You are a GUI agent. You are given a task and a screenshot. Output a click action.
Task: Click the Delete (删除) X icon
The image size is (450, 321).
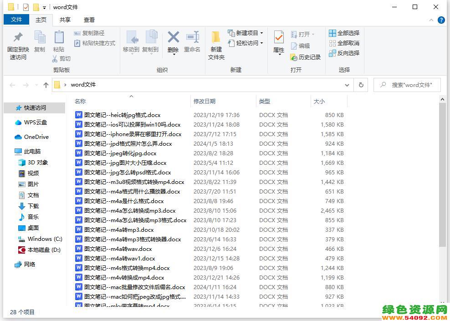click(174, 37)
